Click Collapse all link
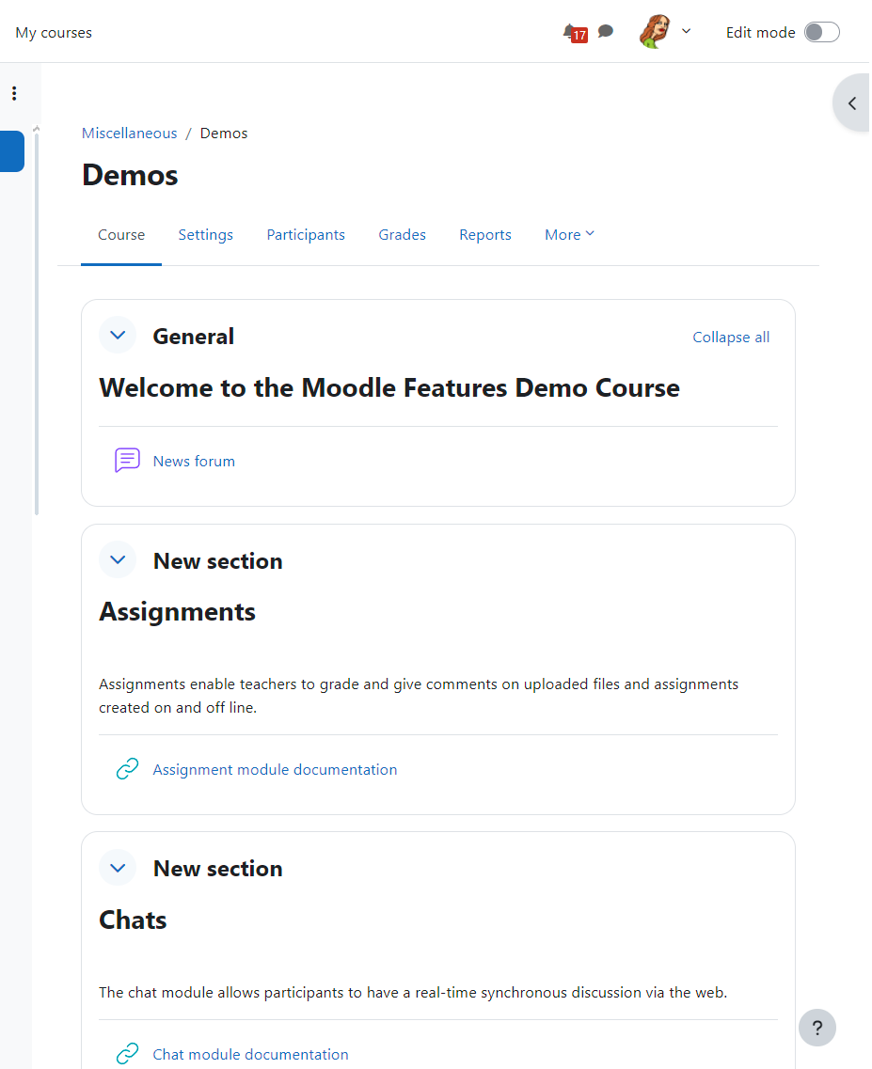872x1069 pixels. pyautogui.click(x=731, y=337)
